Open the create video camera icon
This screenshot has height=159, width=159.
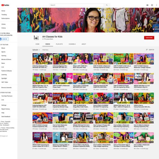coord(147,5)
